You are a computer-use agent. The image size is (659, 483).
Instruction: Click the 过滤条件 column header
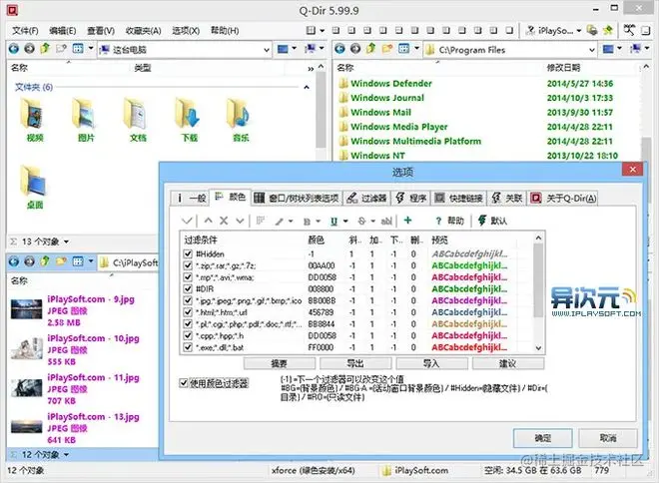coord(201,240)
